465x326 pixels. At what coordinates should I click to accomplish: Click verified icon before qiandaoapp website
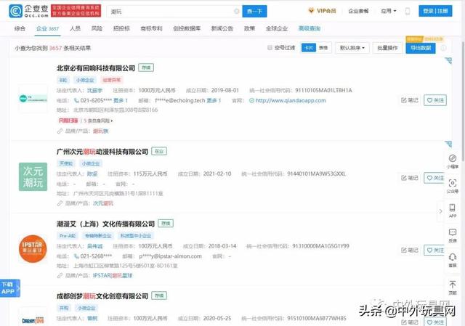click(251, 101)
